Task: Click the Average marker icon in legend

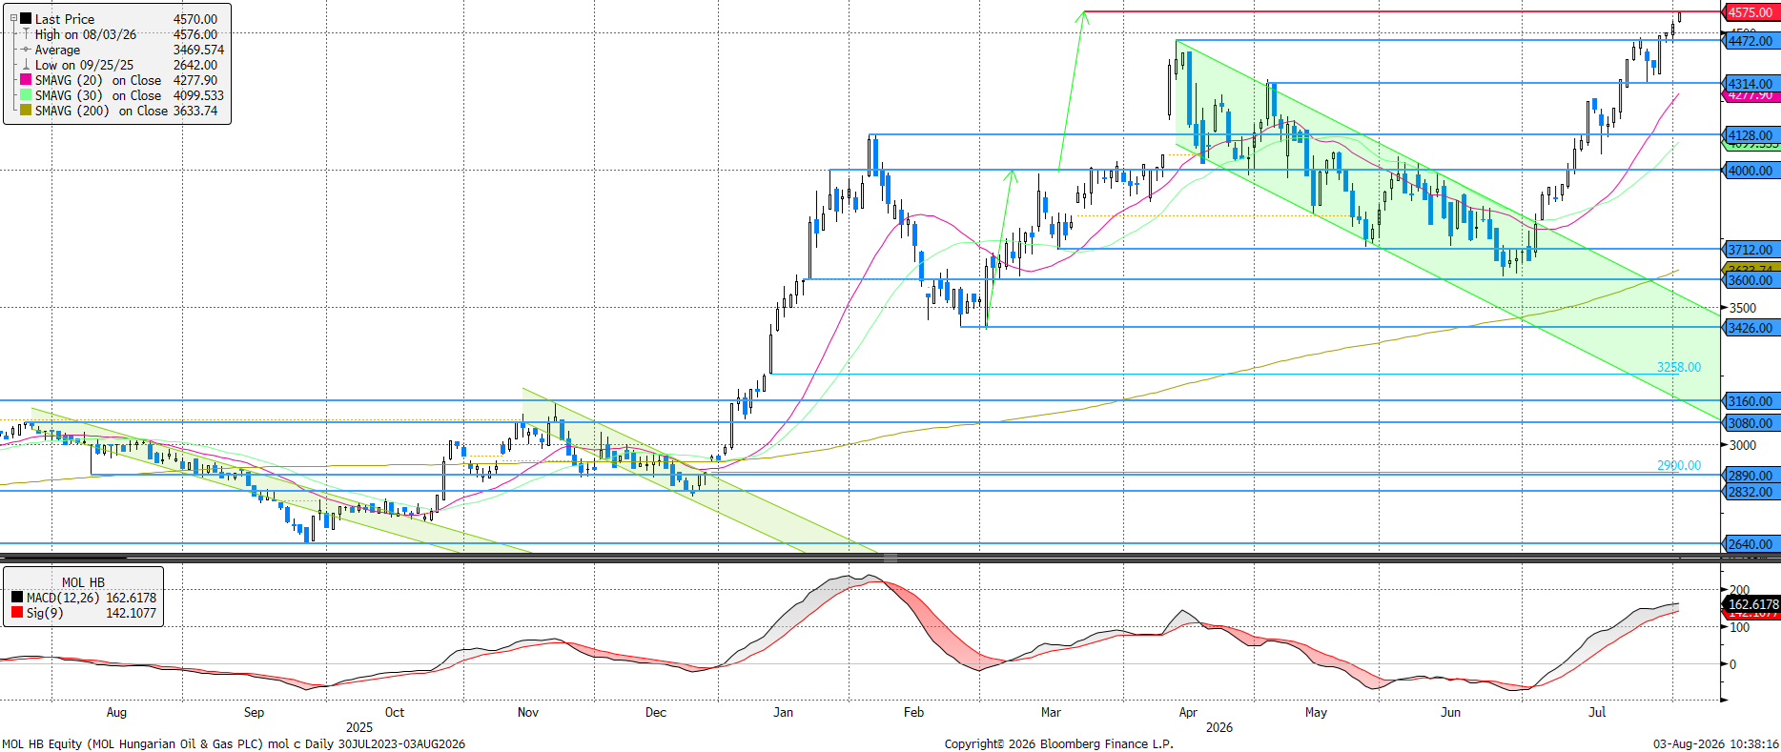Action: point(26,50)
